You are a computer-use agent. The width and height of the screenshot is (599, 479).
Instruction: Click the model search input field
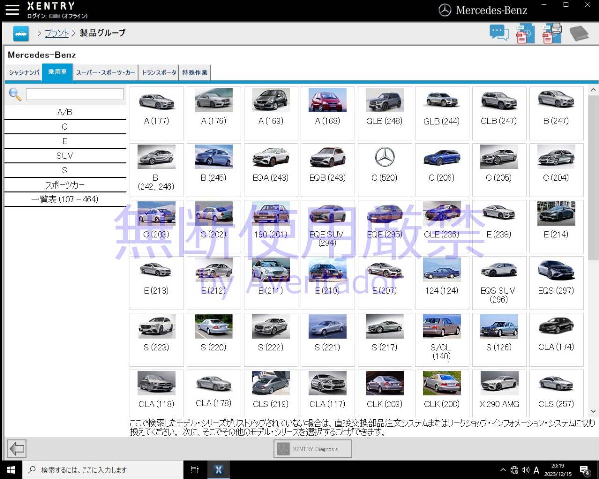tap(75, 94)
